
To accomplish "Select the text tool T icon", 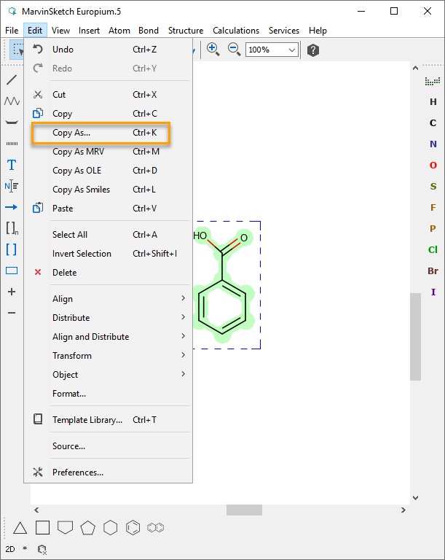I will (x=12, y=165).
